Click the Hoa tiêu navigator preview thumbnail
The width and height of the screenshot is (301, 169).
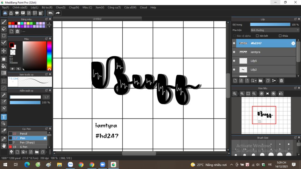[266, 115]
